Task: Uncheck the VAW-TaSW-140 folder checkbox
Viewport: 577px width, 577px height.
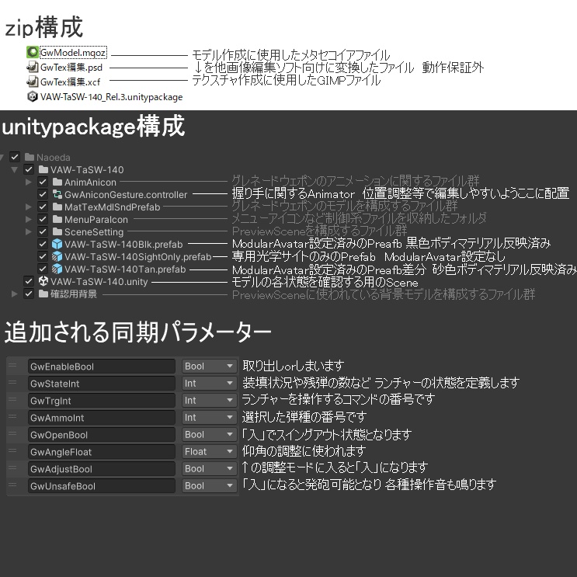Action: point(29,169)
